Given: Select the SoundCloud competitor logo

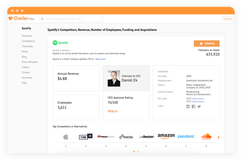Looking at the screenshot, I should [206, 137].
